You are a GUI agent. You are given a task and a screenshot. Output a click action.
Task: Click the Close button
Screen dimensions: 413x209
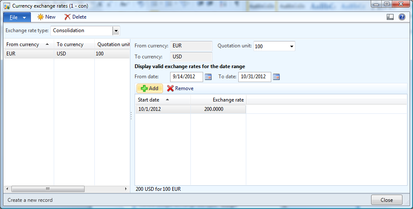coord(386,200)
